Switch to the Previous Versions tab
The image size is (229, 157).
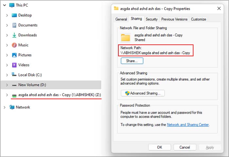click(174, 19)
